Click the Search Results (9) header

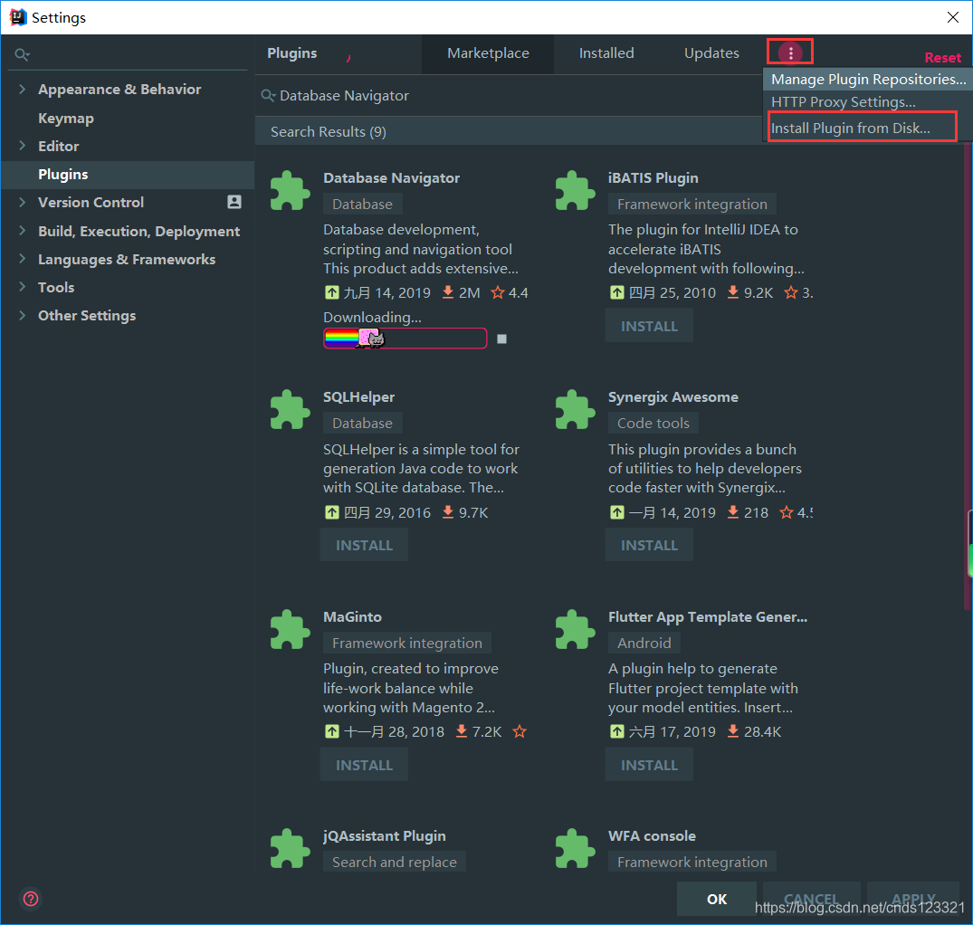[329, 131]
